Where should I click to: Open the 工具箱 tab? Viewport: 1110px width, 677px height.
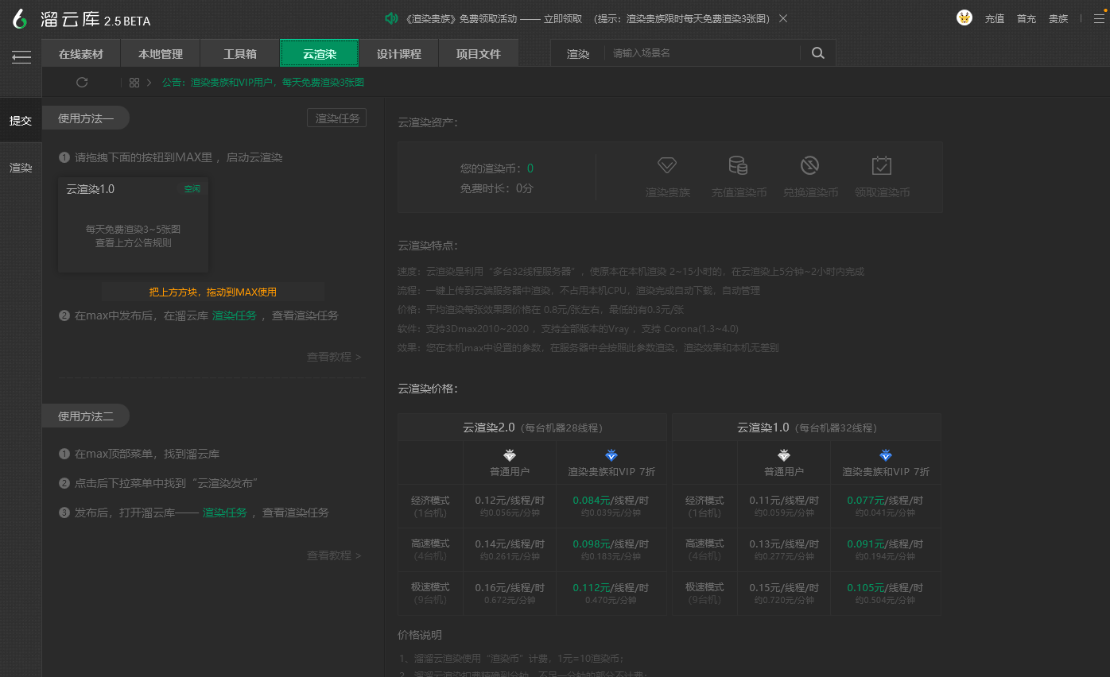[240, 54]
